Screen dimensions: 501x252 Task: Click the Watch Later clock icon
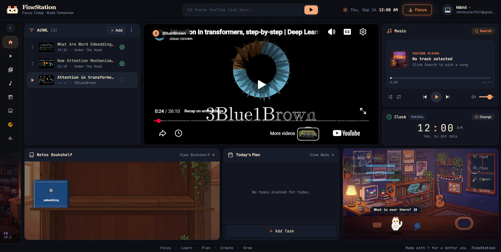[178, 133]
